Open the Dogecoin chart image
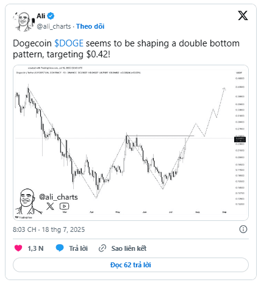 130,143
